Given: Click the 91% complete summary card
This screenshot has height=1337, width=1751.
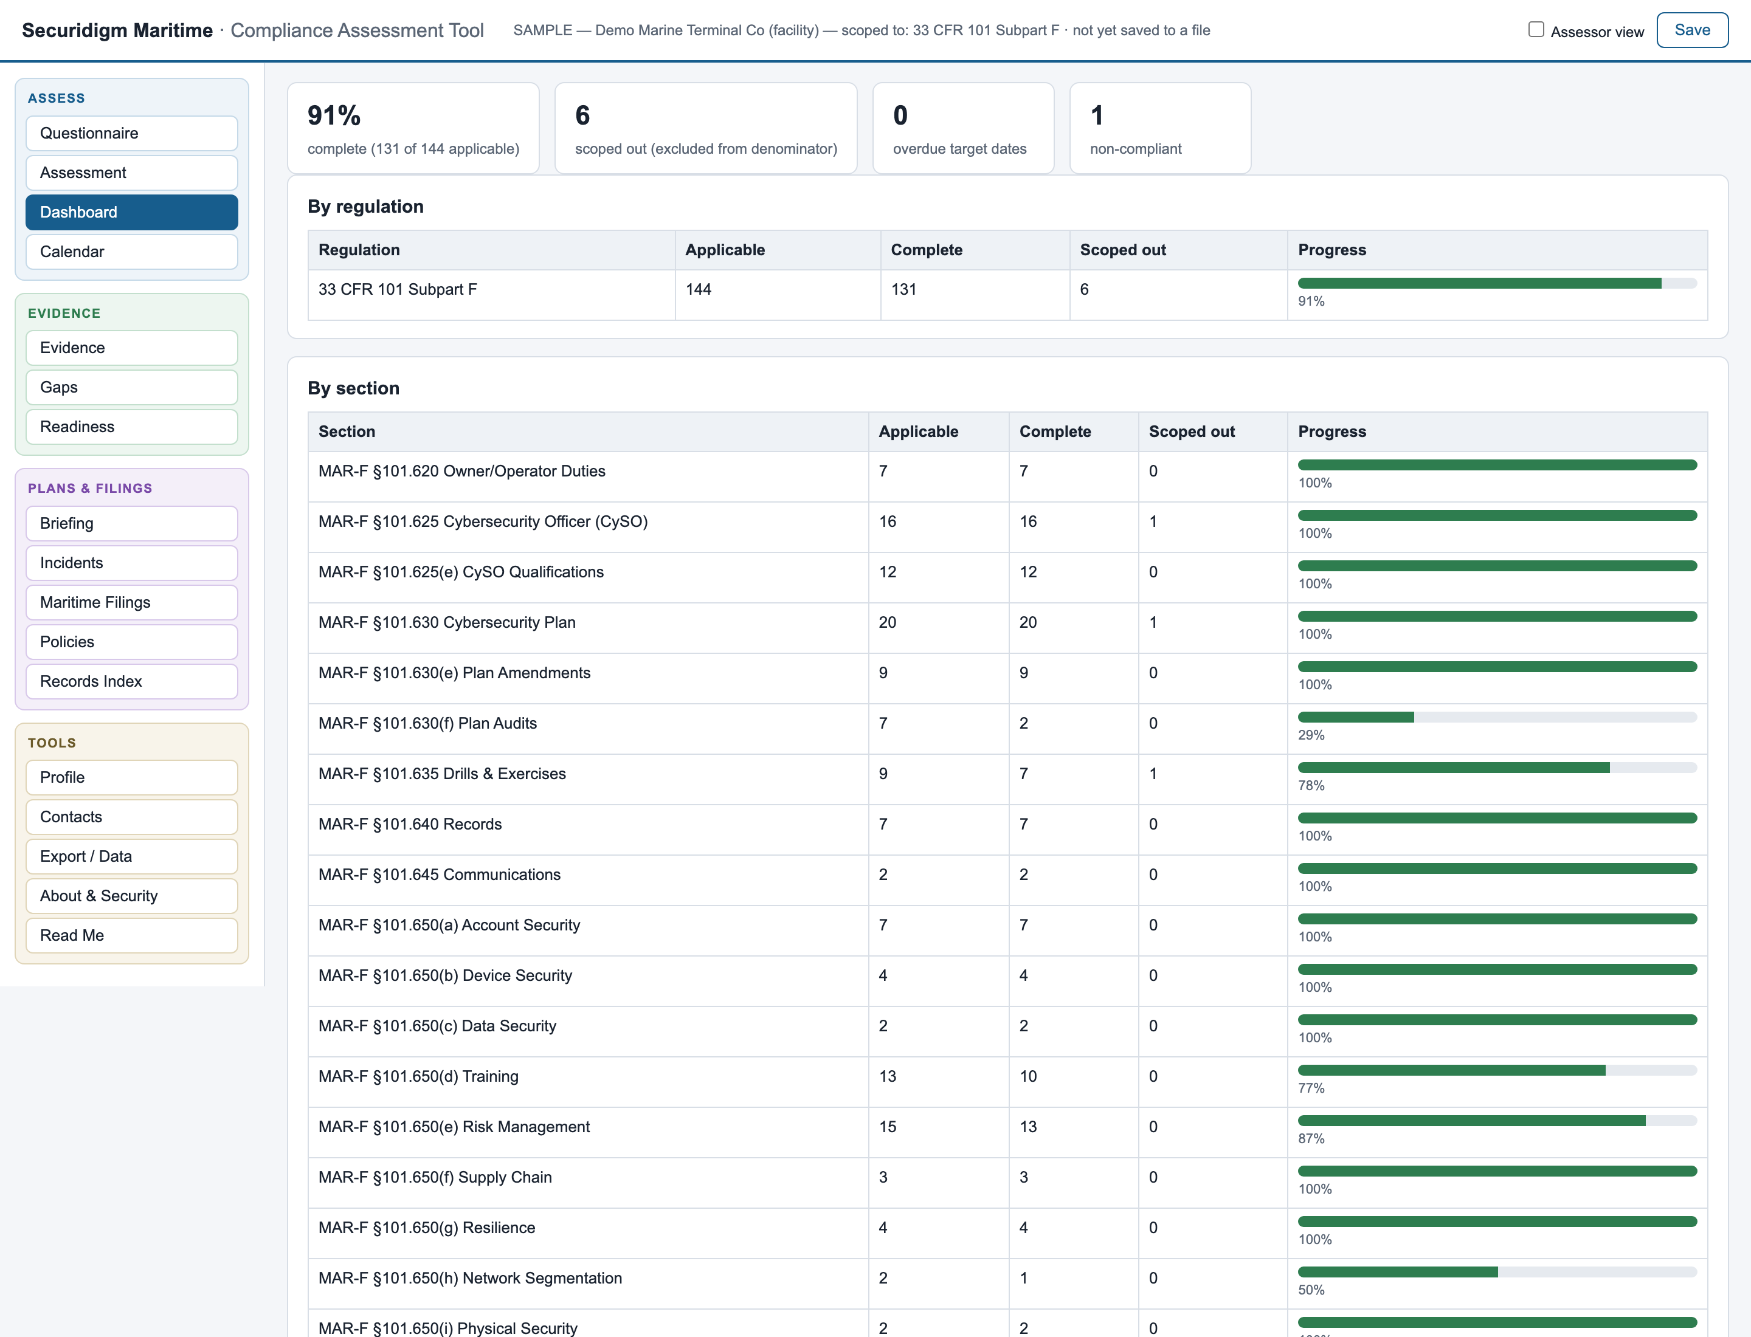Looking at the screenshot, I should pyautogui.click(x=413, y=128).
